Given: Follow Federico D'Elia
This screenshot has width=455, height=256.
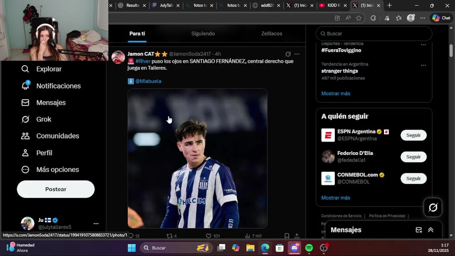Looking at the screenshot, I should 413,157.
